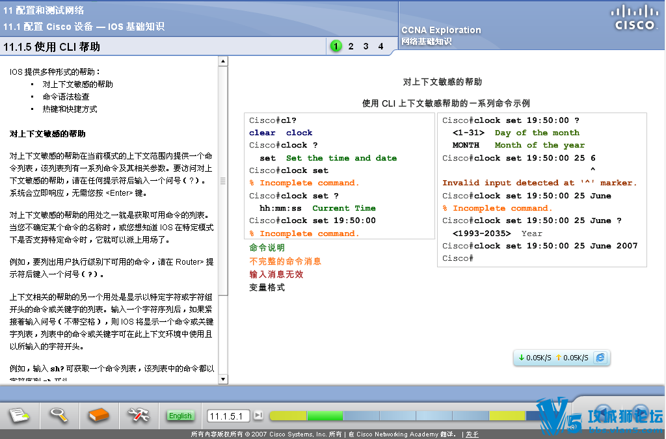Open the 关于 link in footer
The width and height of the screenshot is (666, 439).
coord(472,434)
